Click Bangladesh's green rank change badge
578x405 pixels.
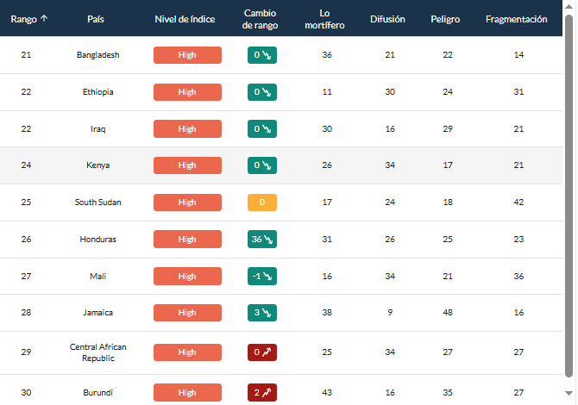pos(261,55)
